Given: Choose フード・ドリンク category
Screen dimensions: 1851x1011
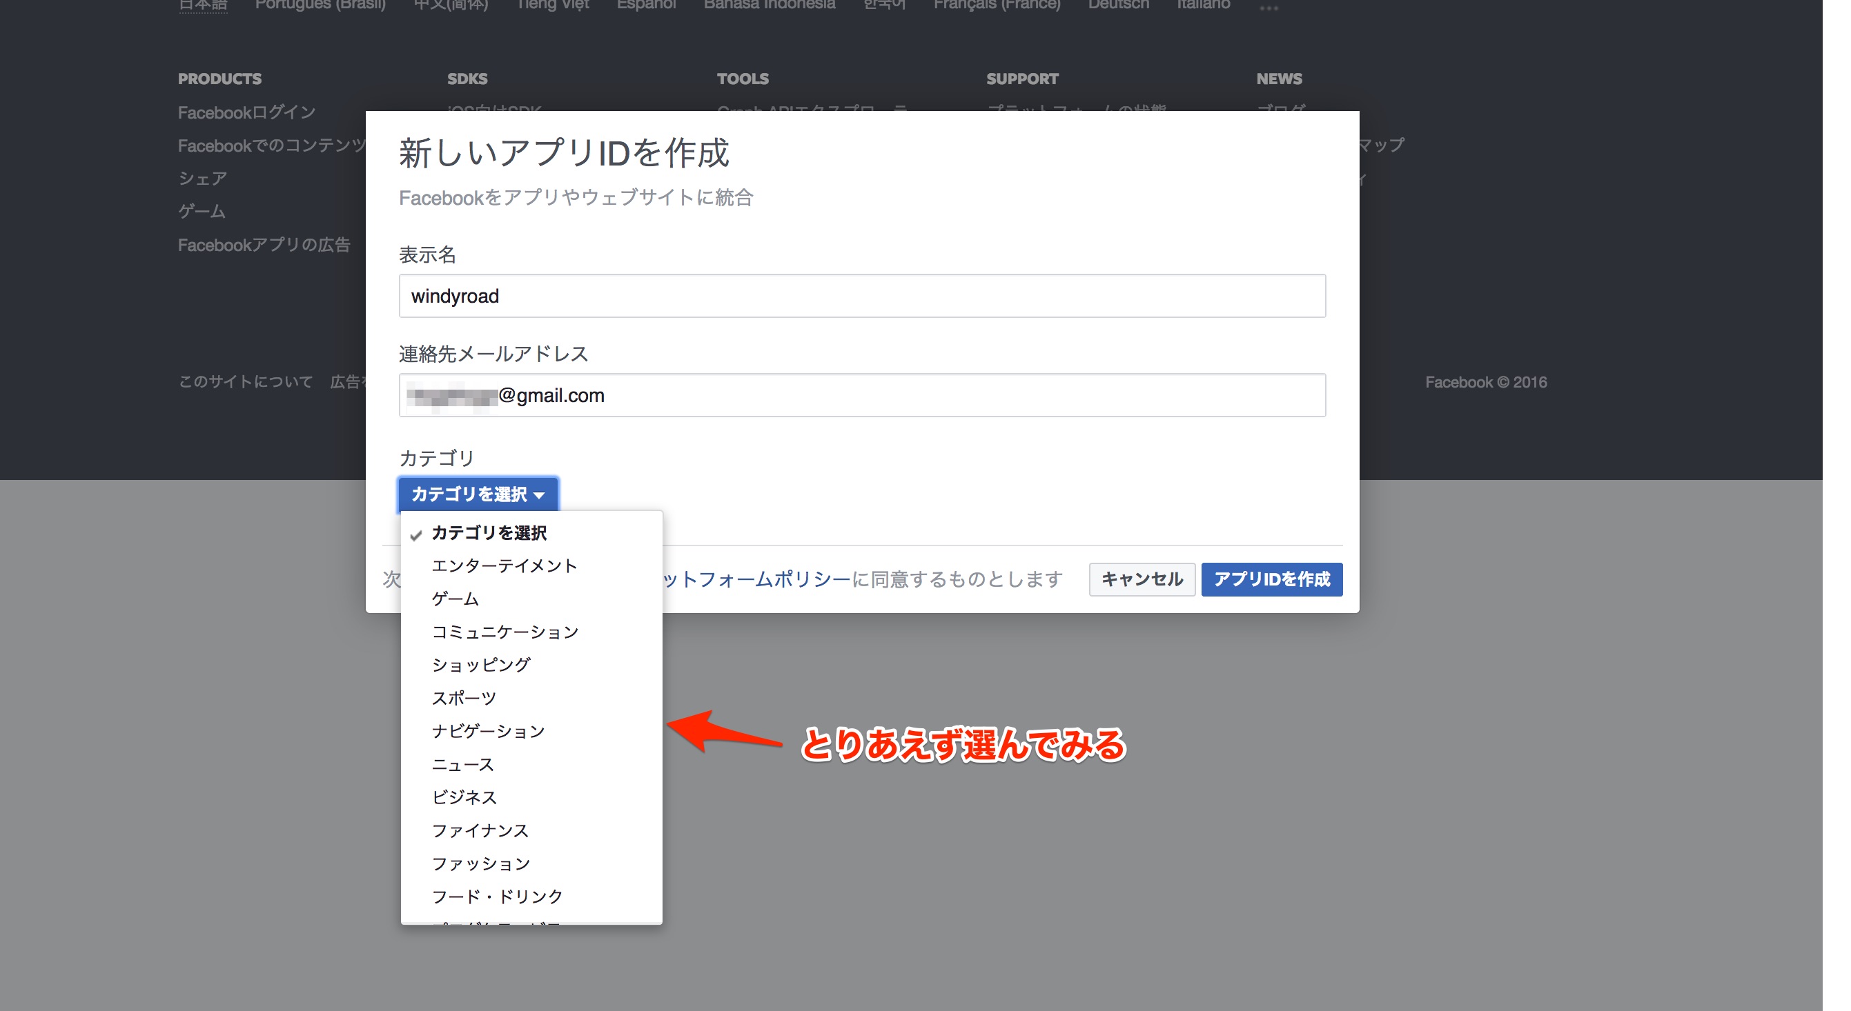Looking at the screenshot, I should coord(531,896).
